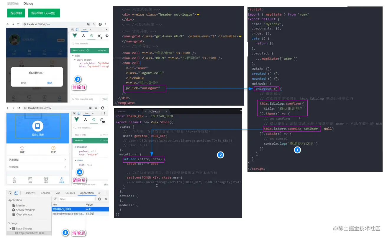Viewport: 387px width, 238px height.
Task: Click the 提示弹窗（无标题）button
Action: (44, 13)
